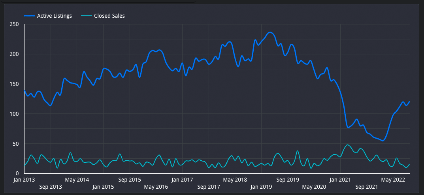Image resolution: width=424 pixels, height=195 pixels.
Task: Click the Sep 2013 x-axis label
Action: point(51,187)
